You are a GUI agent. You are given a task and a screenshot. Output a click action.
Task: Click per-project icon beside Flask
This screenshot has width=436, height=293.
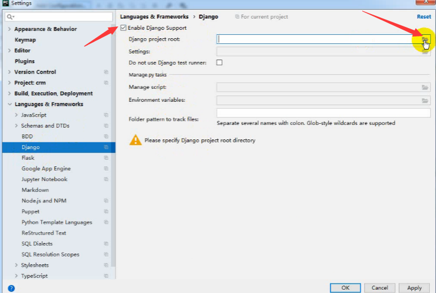click(106, 158)
